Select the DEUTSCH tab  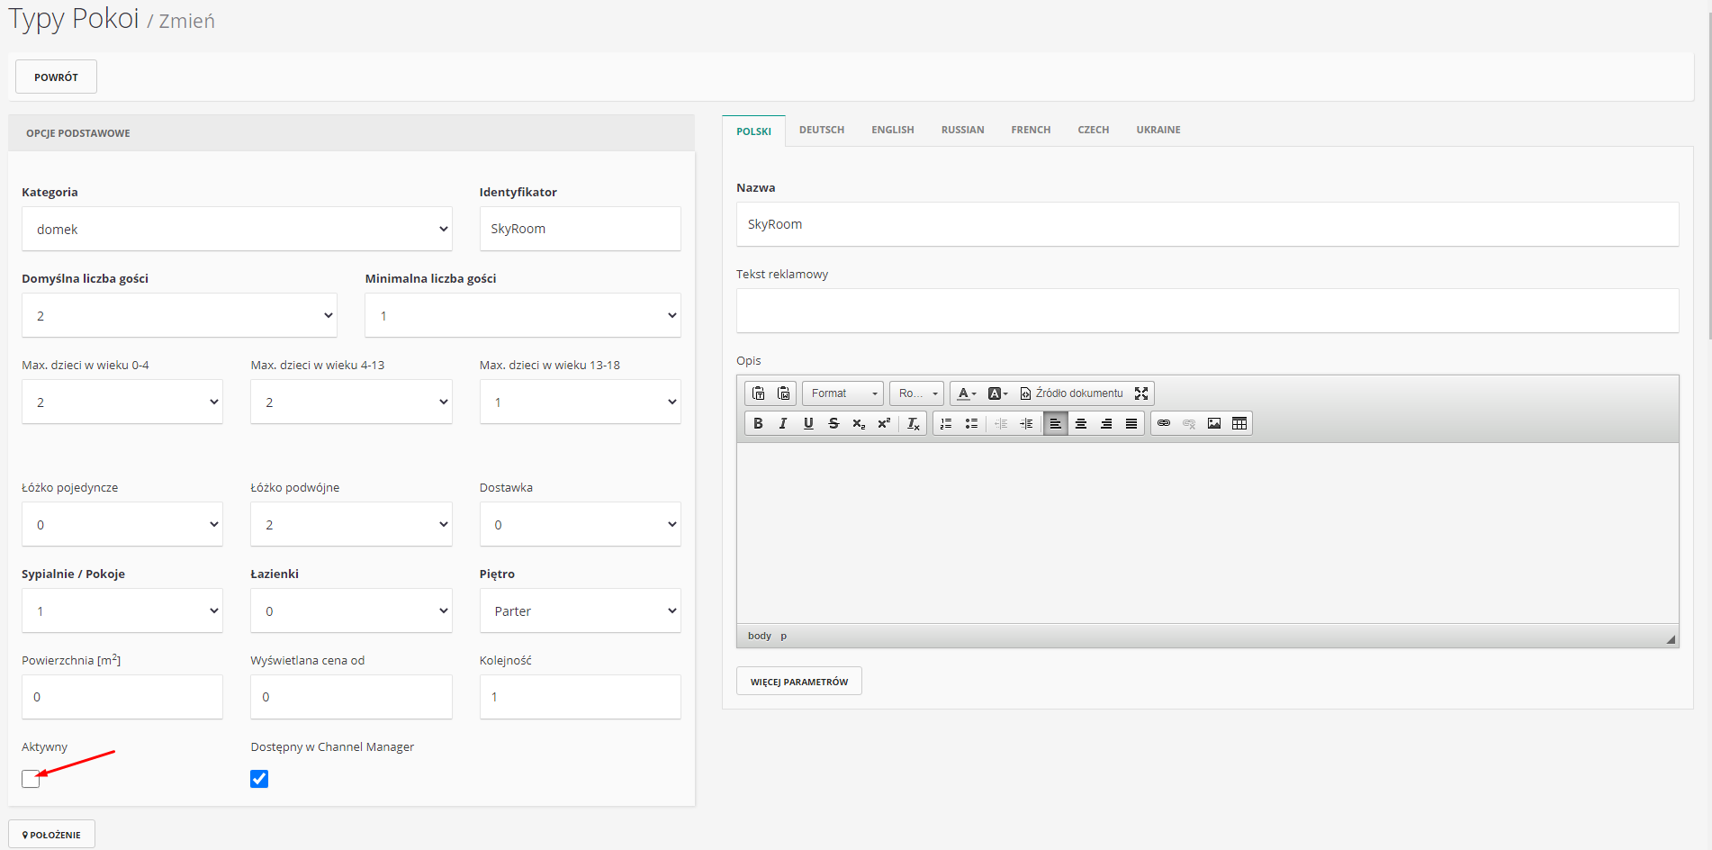tap(822, 130)
